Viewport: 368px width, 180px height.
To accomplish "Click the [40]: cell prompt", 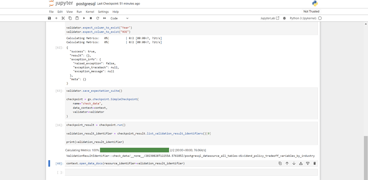I will tap(59, 164).
